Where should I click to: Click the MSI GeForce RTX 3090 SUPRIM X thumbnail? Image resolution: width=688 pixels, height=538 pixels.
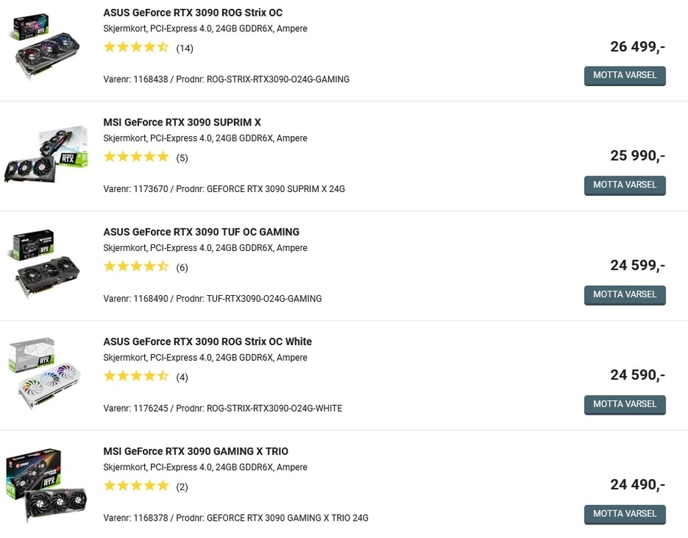click(45, 155)
